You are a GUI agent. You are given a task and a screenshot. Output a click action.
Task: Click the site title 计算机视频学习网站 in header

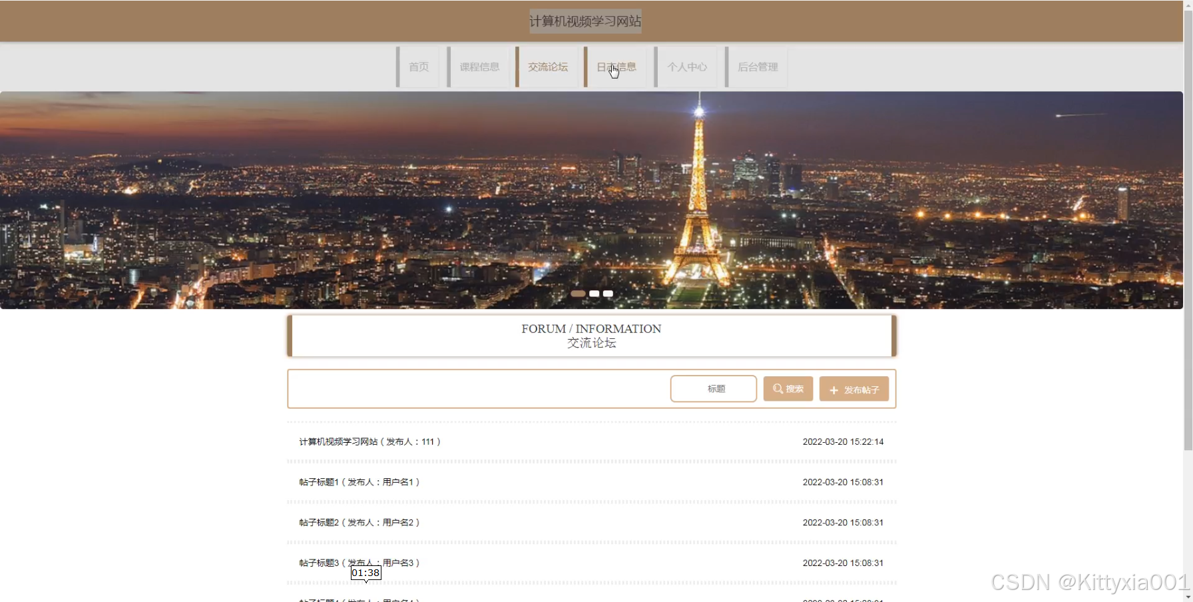[585, 21]
